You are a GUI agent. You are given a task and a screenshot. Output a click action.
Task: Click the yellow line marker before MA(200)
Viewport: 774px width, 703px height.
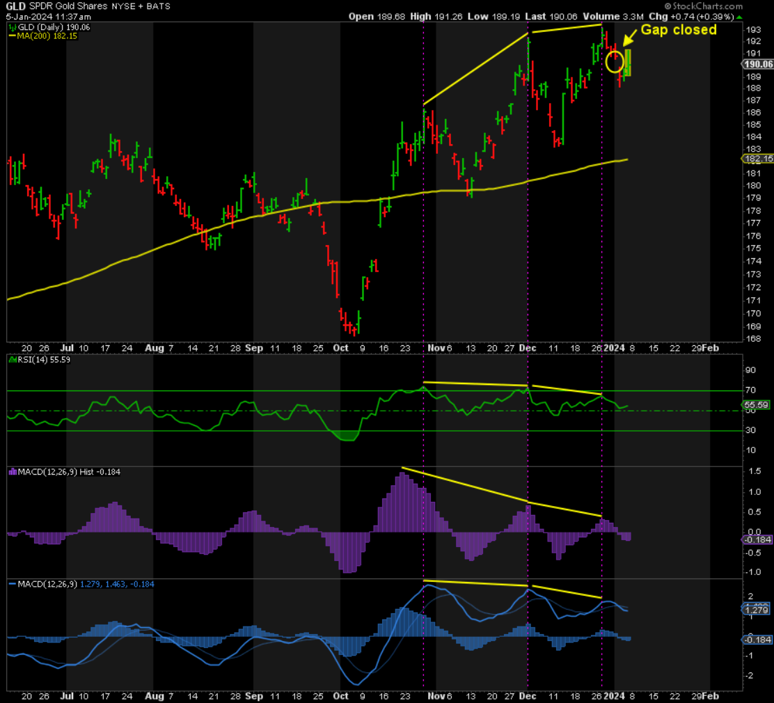pyautogui.click(x=13, y=36)
